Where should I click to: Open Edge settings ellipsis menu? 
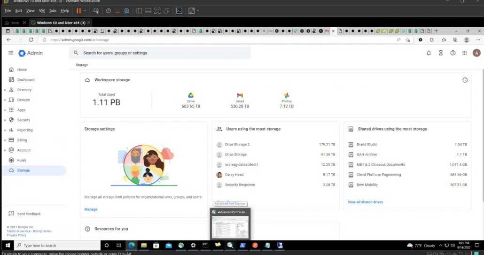[478, 40]
